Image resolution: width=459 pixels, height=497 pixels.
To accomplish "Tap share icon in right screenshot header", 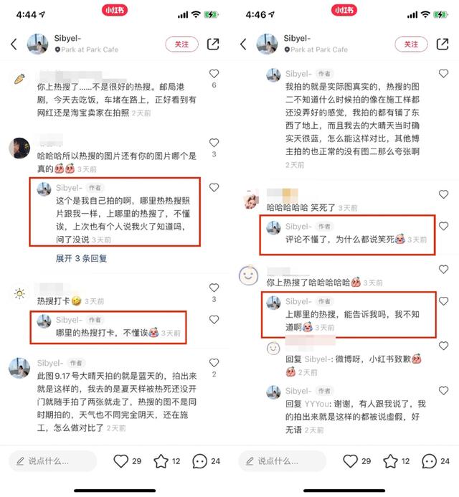I will [443, 44].
